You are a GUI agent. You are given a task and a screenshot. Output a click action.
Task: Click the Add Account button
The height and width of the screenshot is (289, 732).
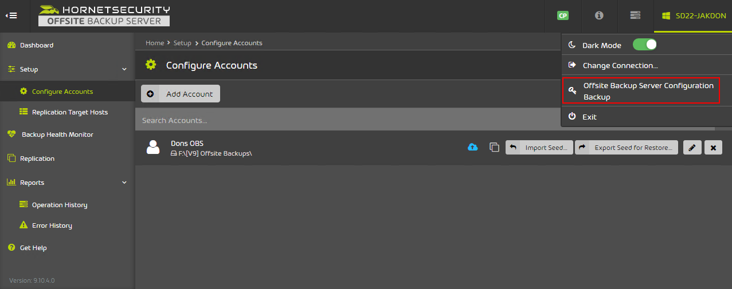tap(181, 94)
